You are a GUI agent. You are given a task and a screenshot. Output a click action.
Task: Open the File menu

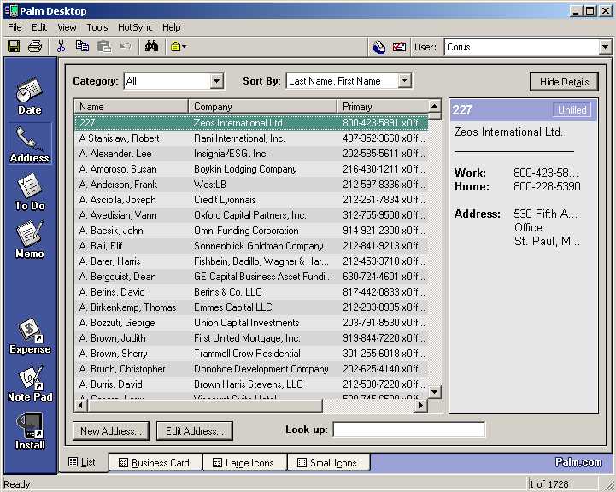(15, 27)
